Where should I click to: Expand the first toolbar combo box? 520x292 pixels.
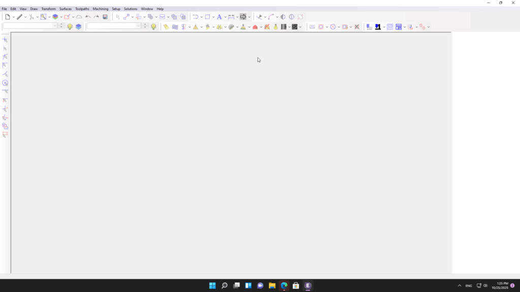pyautogui.click(x=55, y=26)
